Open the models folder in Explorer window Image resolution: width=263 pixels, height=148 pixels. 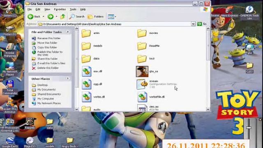[x=86, y=46]
